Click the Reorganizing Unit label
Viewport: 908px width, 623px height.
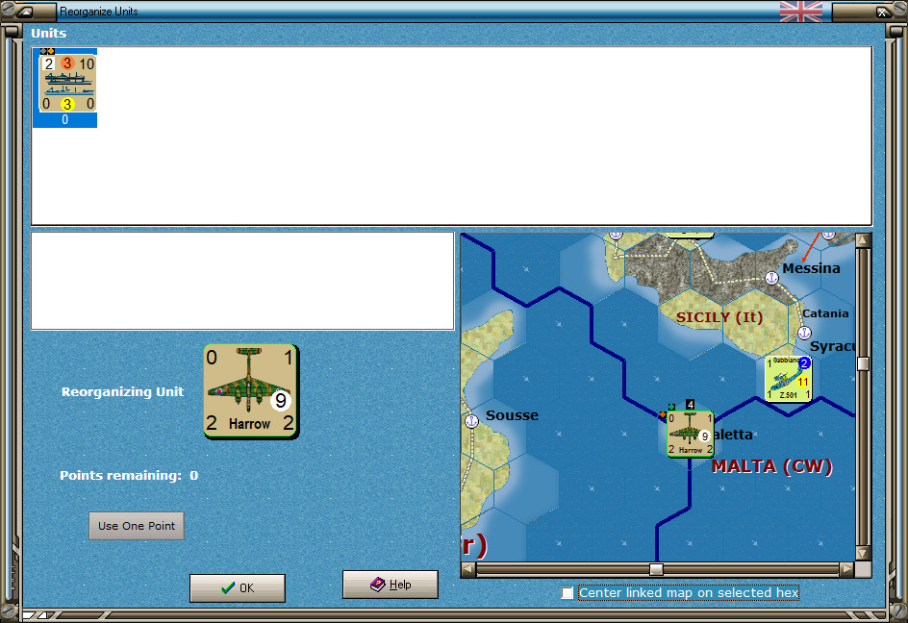(122, 392)
